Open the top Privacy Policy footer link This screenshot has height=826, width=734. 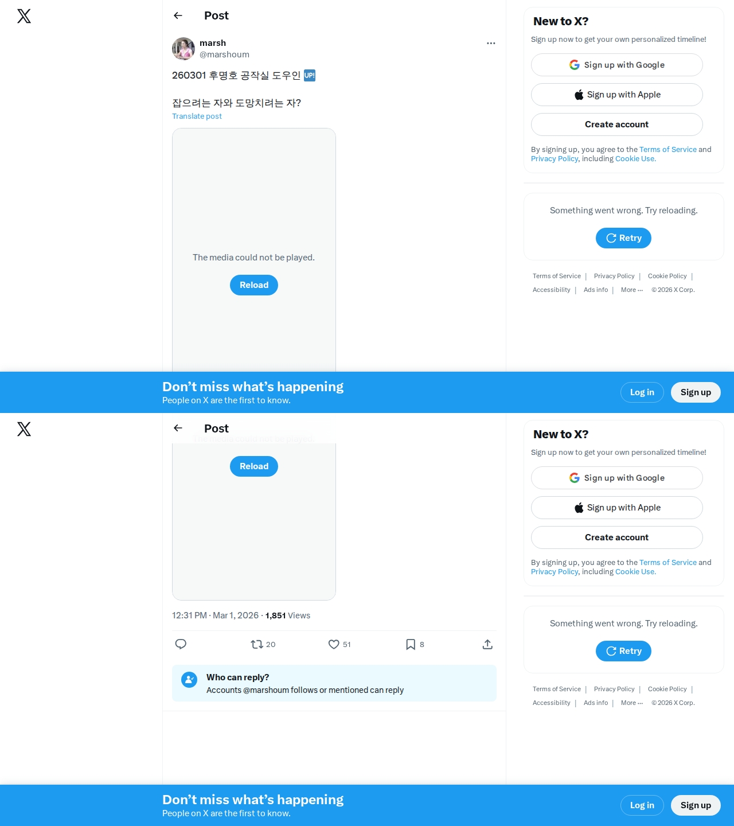pos(614,276)
